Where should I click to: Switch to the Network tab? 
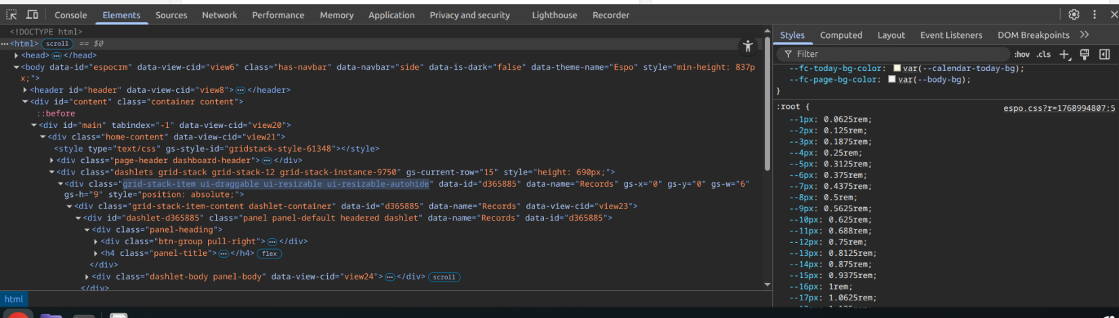[x=219, y=15]
